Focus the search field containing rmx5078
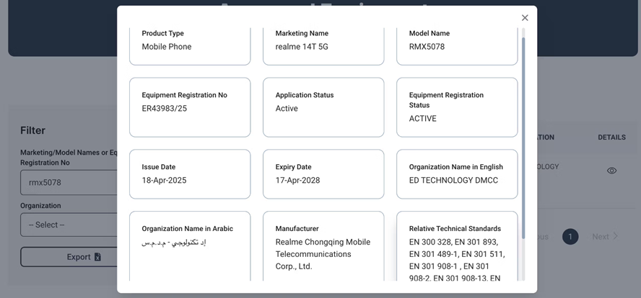641x298 pixels. click(69, 183)
